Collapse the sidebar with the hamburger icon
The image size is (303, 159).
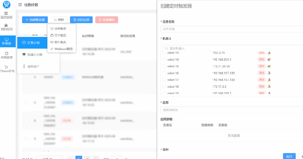(20, 5)
